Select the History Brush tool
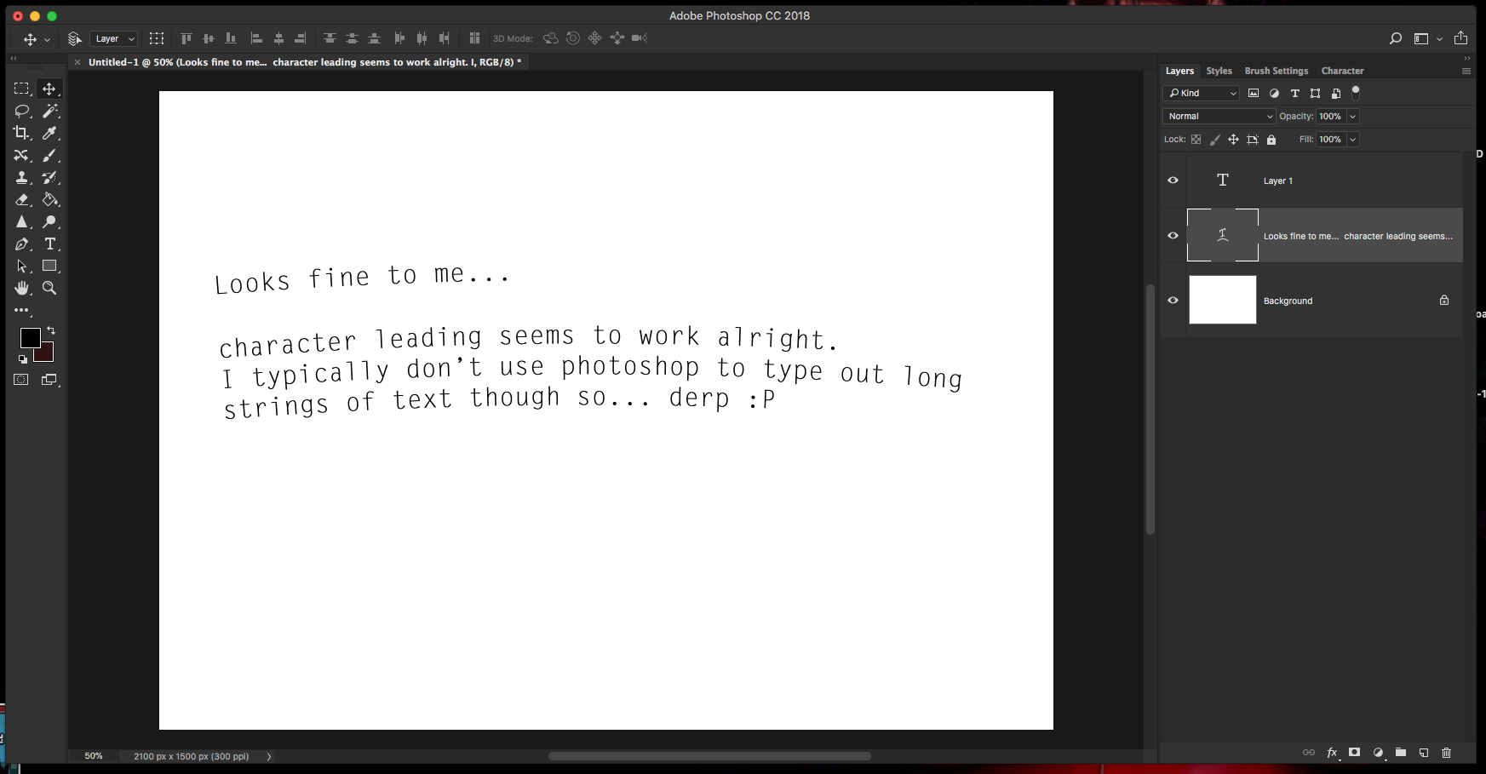The image size is (1486, 774). click(x=50, y=177)
